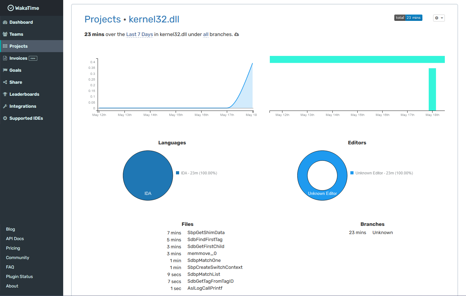Click the WakaTime logo icon

click(11, 8)
